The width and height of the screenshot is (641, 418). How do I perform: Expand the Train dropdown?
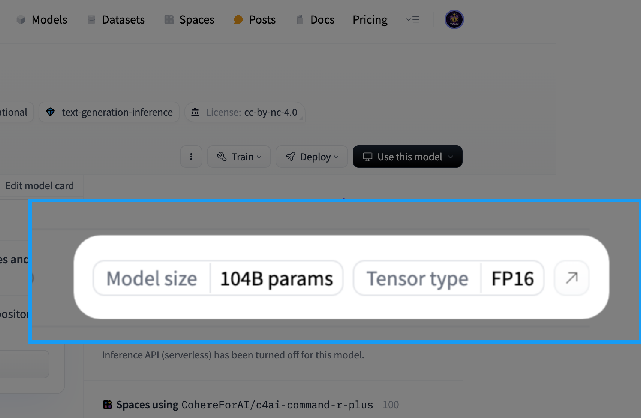click(x=239, y=157)
